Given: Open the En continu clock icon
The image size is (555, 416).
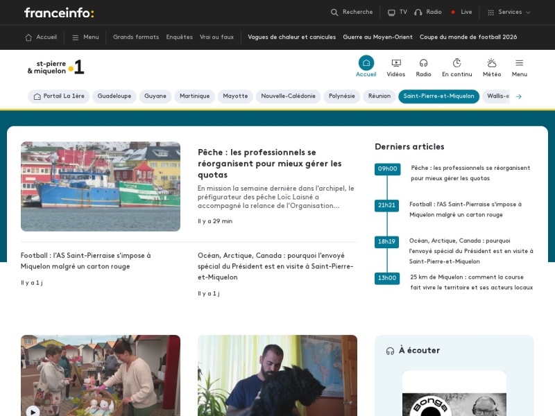Looking at the screenshot, I should click(x=457, y=63).
